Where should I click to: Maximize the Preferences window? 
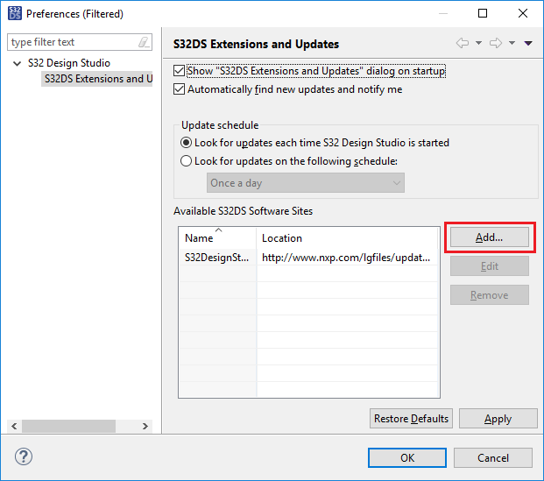click(x=483, y=13)
